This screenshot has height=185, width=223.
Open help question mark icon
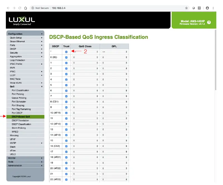209,22
